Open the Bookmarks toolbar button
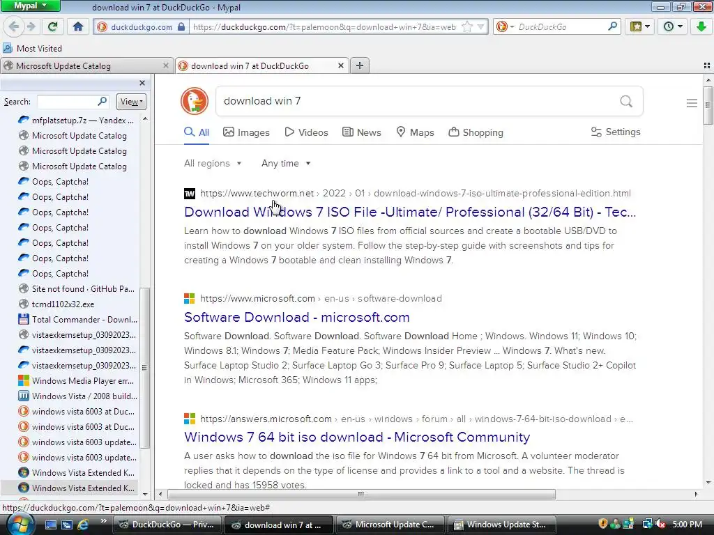The image size is (714, 535). click(640, 26)
